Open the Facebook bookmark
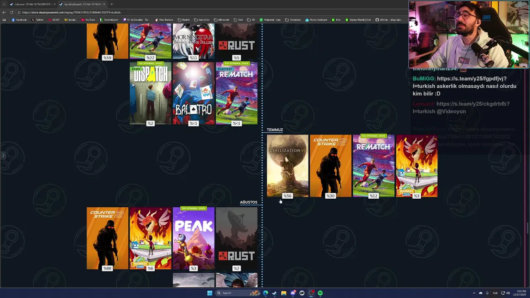Viewport: 530px width, 298px height. point(19,20)
